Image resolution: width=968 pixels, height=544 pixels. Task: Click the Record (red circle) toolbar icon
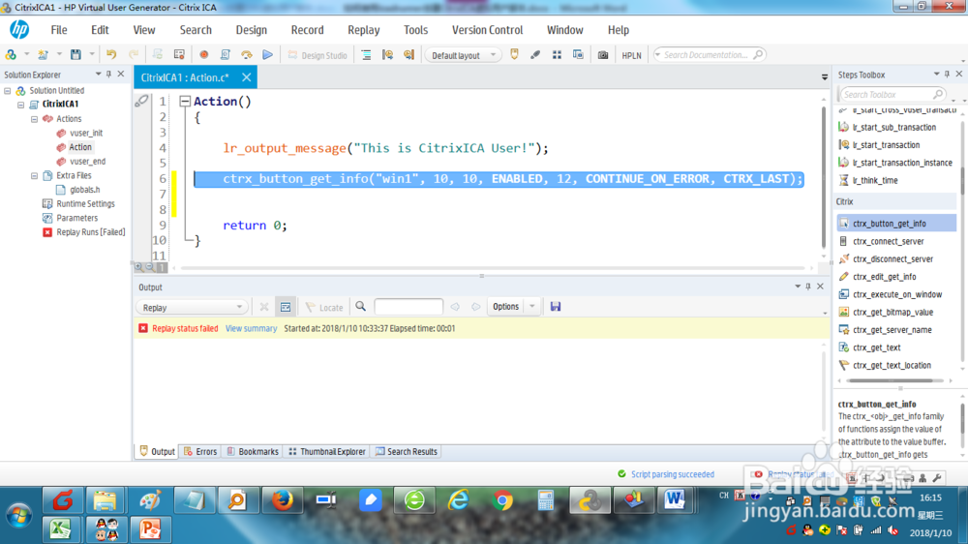203,55
